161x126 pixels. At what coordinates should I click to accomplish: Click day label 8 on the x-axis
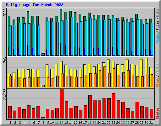pyautogui.click(x=43, y=123)
